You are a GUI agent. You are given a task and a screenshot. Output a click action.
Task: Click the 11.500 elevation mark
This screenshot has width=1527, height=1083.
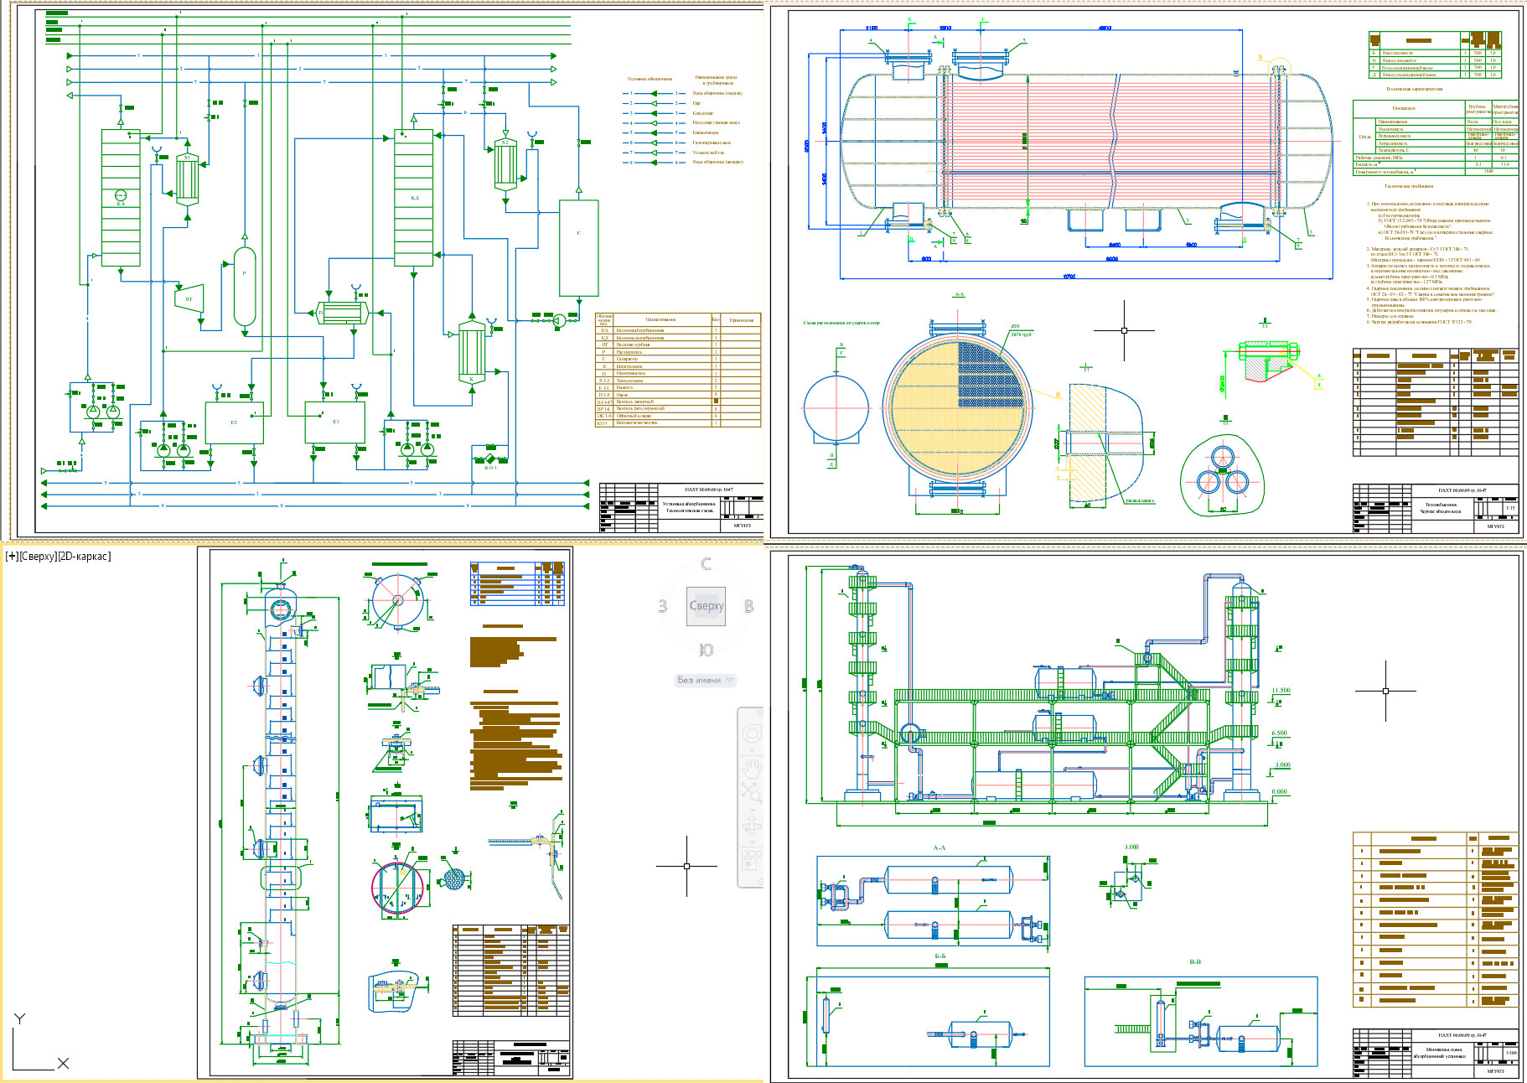(1281, 691)
